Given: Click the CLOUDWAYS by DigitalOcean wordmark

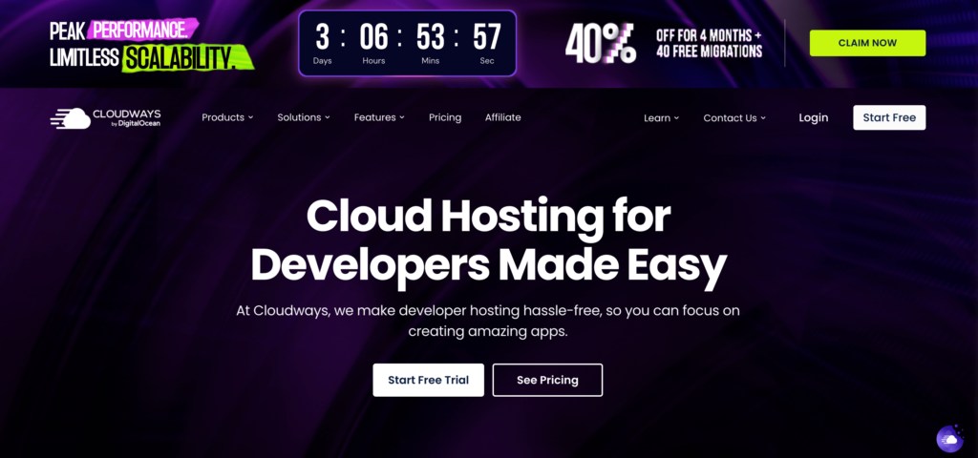Looking at the screenshot, I should click(x=127, y=117).
